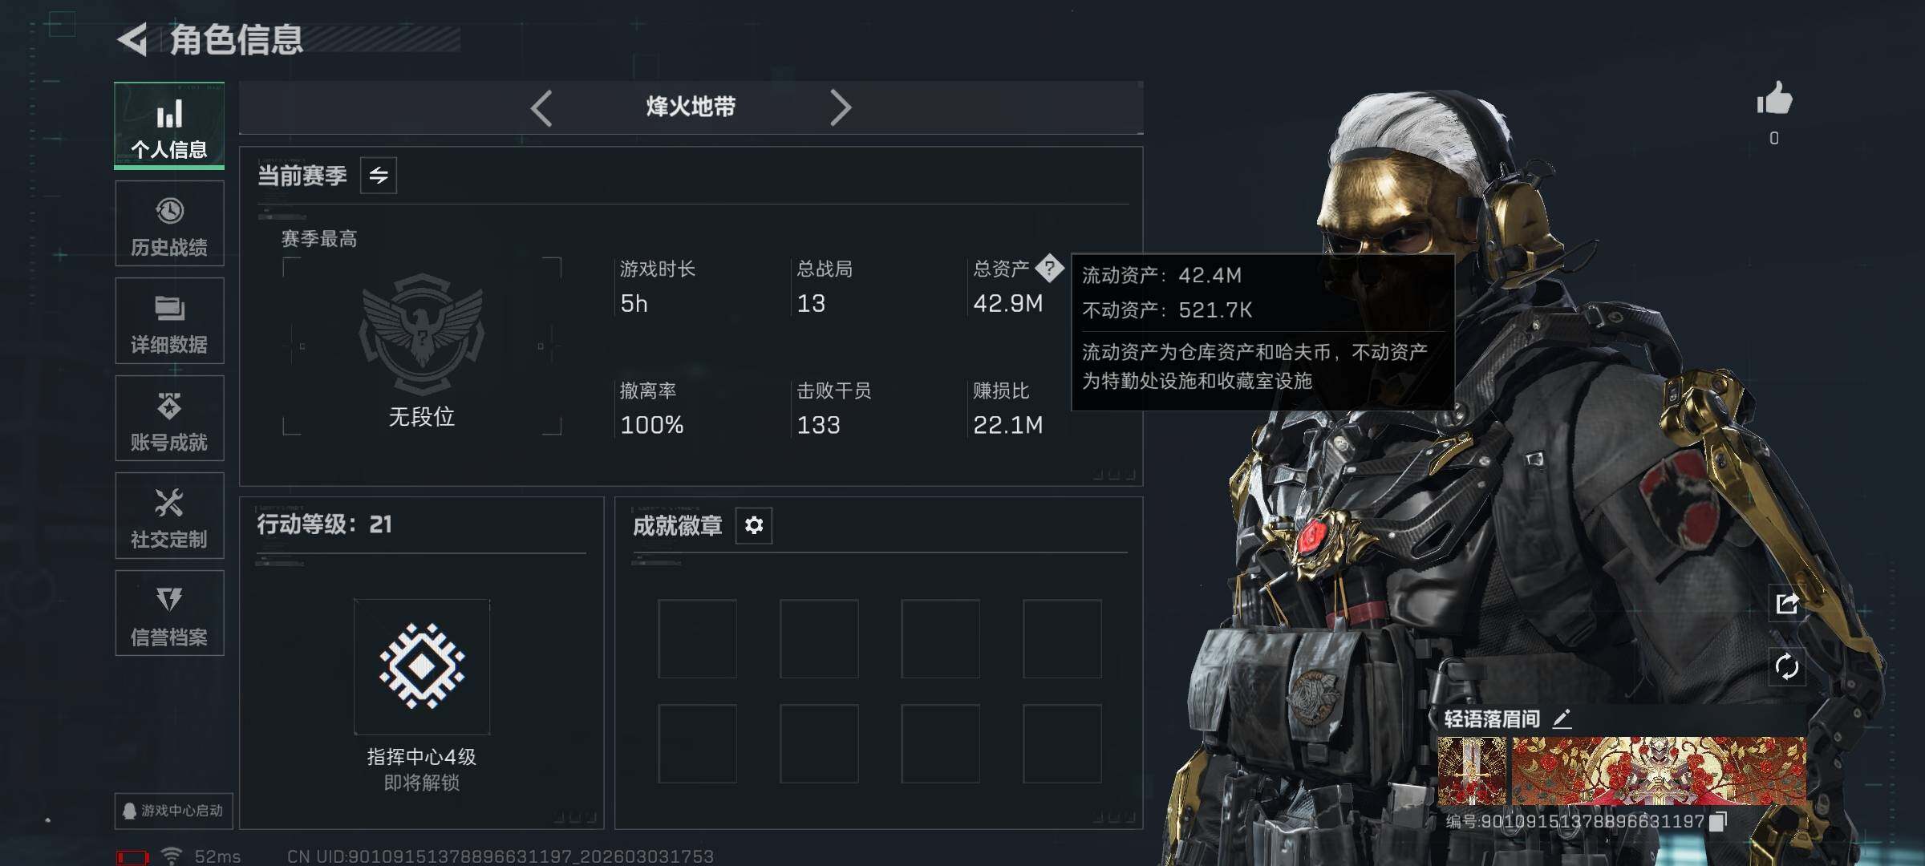Screen dimensions: 1925x866
Task: Copy the player ID number icon
Action: [x=1718, y=821]
